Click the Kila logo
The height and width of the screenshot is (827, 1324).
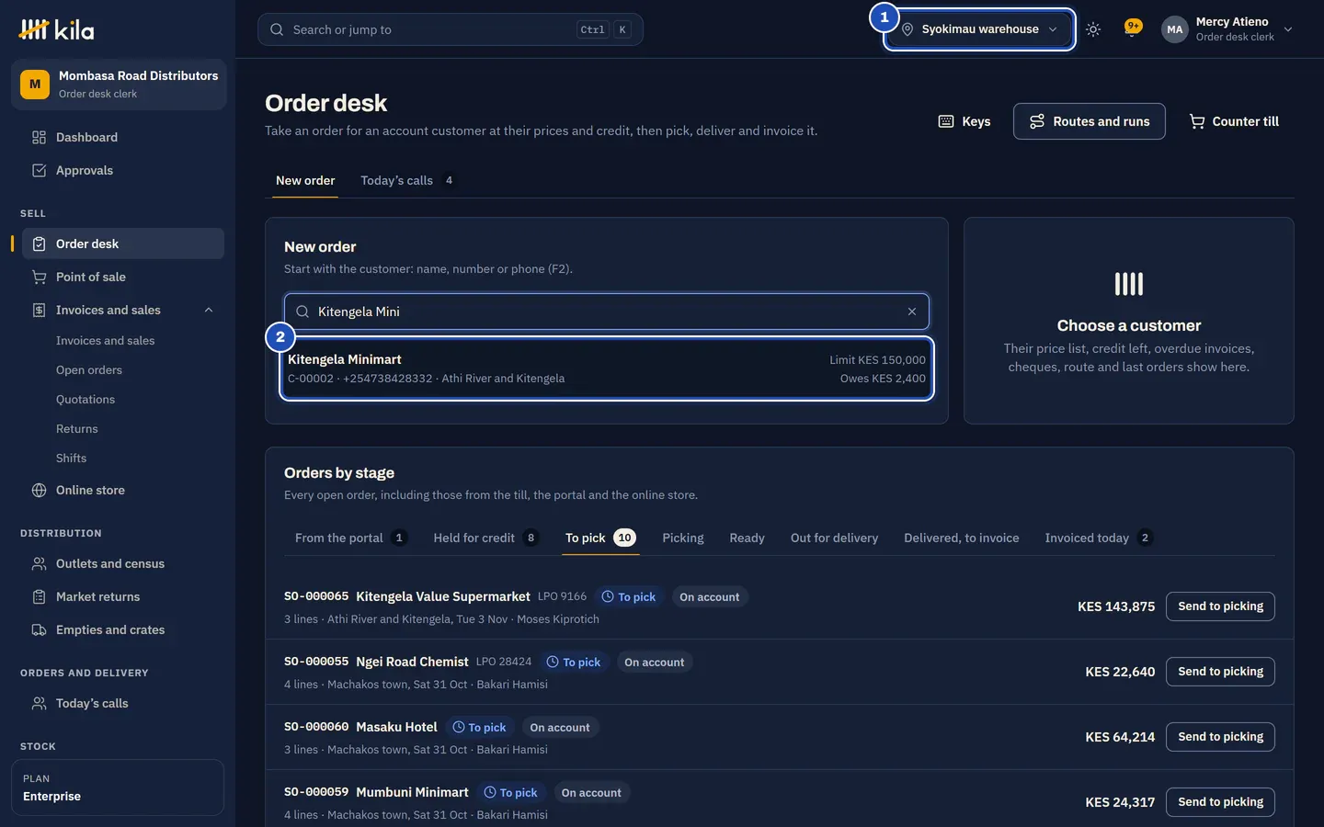pos(56,29)
